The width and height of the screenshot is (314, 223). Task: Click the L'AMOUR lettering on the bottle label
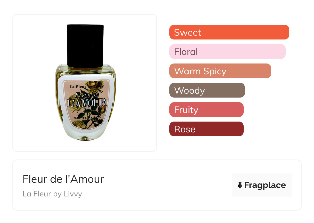87,102
